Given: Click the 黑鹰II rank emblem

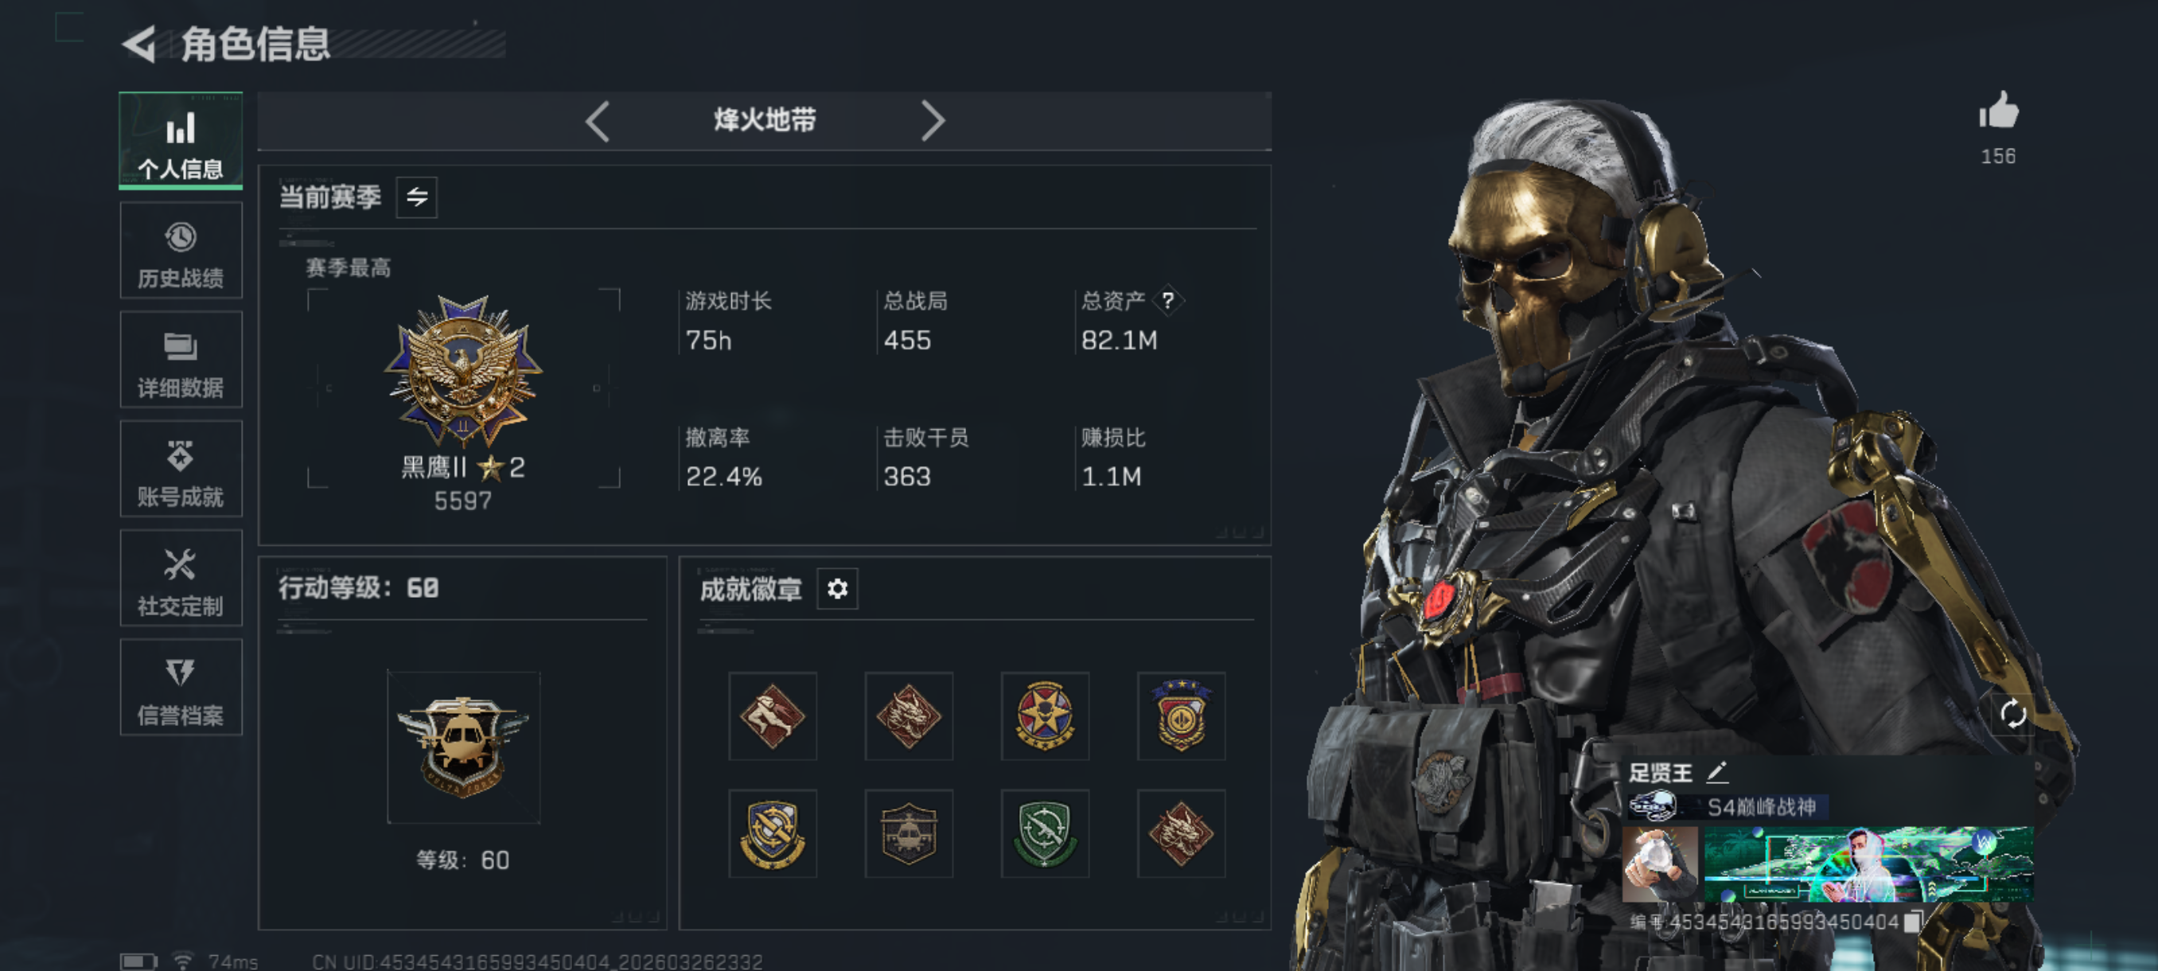Looking at the screenshot, I should [x=463, y=370].
